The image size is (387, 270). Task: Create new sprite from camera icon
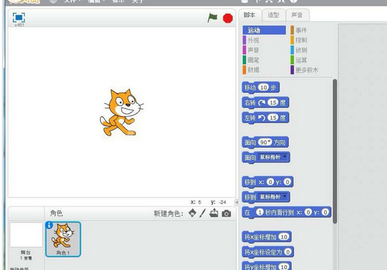coord(227,213)
